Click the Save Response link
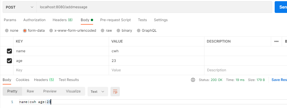This screenshot has width=287, height=108. [279, 80]
